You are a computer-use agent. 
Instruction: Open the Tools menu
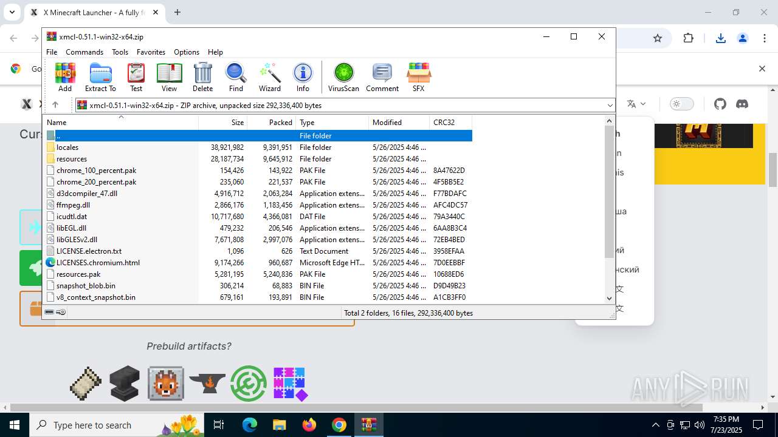[120, 52]
